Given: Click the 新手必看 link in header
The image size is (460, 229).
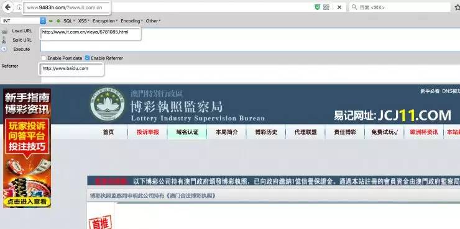Looking at the screenshot, I should (x=430, y=91).
